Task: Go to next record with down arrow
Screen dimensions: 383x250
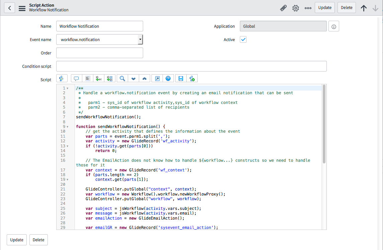Action: tap(375, 8)
